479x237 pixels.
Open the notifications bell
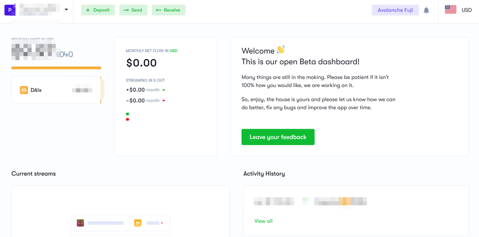426,10
